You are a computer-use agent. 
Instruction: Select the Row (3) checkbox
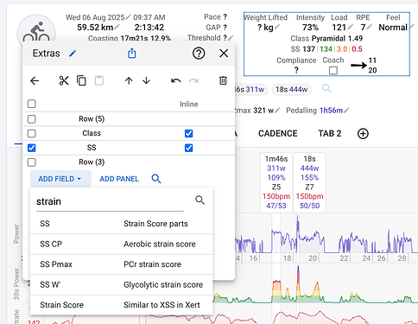pos(32,162)
